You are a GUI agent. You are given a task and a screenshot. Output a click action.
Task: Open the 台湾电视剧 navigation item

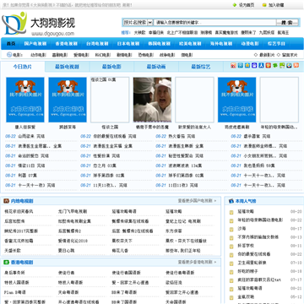coord(97,44)
